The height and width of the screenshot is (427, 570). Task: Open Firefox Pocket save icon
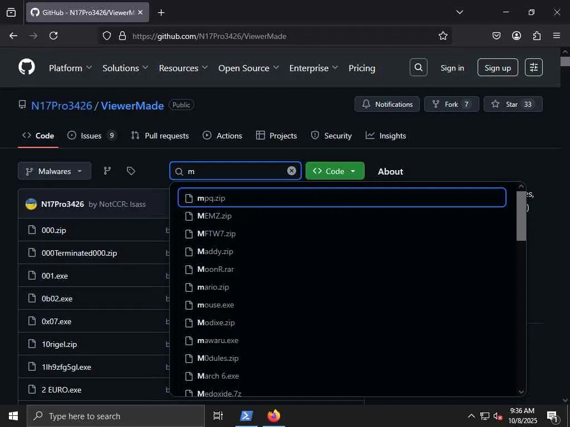coord(496,36)
